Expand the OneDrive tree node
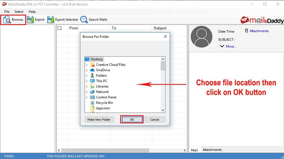Screen dimensions: 284x159 87,70
